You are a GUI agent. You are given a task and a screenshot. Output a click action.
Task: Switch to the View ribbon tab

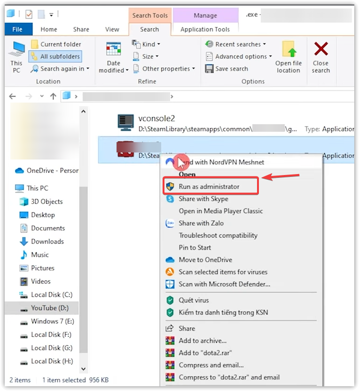[112, 29]
